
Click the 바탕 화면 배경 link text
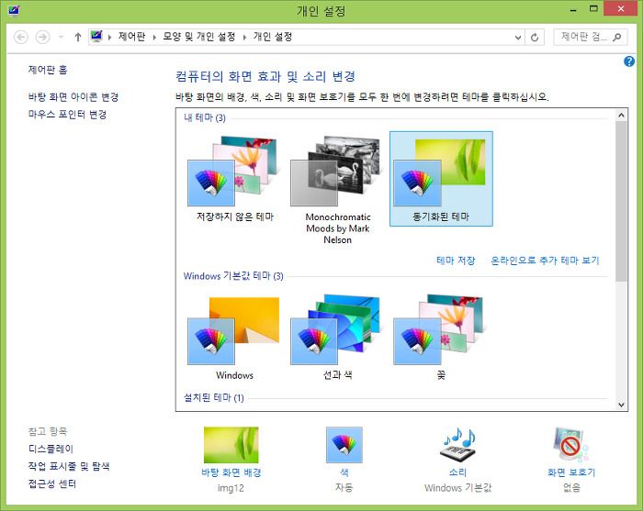[x=231, y=472]
